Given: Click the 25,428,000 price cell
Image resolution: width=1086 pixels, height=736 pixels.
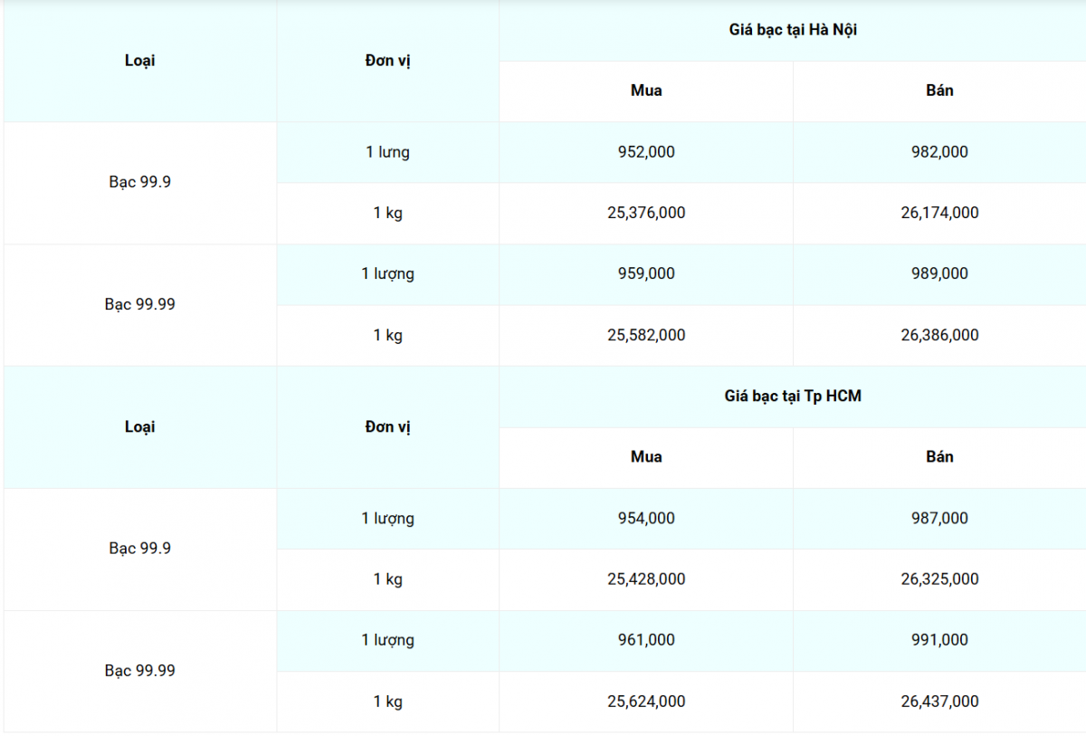Looking at the screenshot, I should point(646,579).
